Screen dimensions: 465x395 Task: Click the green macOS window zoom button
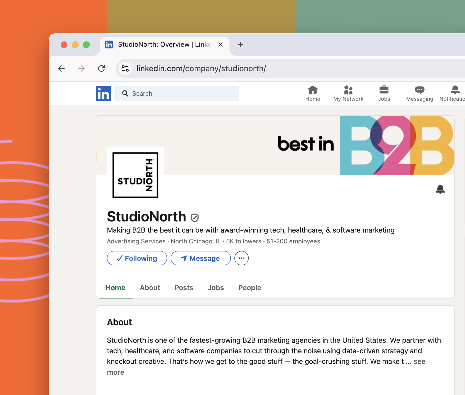tap(86, 45)
